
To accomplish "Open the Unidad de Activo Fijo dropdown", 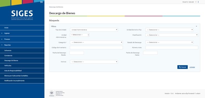I will click(169, 30).
